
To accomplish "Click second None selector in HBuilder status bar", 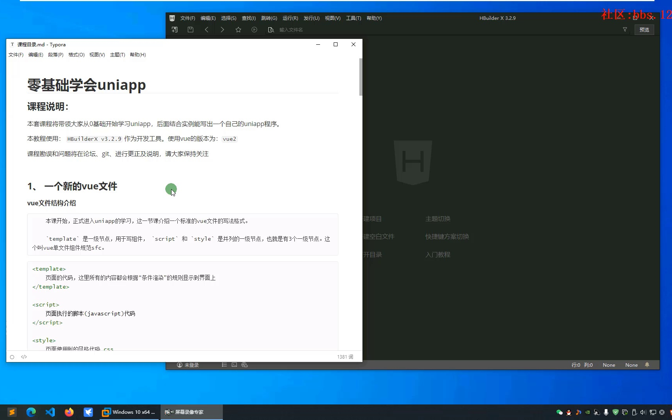I will click(632, 365).
